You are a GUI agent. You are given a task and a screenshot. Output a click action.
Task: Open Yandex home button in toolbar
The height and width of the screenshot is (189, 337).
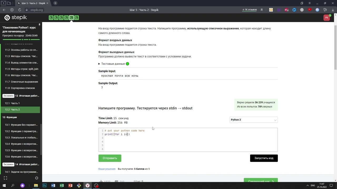[12, 10]
